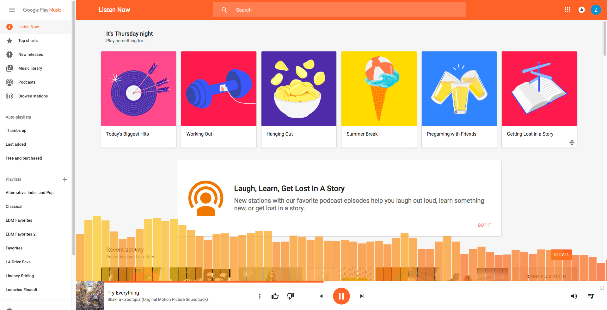Image resolution: width=607 pixels, height=310 pixels.
Task: Skip to the previous track
Action: coord(321,296)
